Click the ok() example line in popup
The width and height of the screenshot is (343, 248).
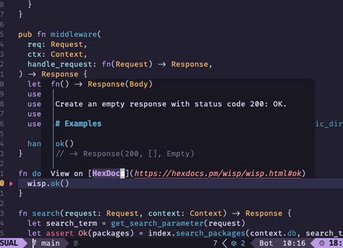[x=65, y=143]
